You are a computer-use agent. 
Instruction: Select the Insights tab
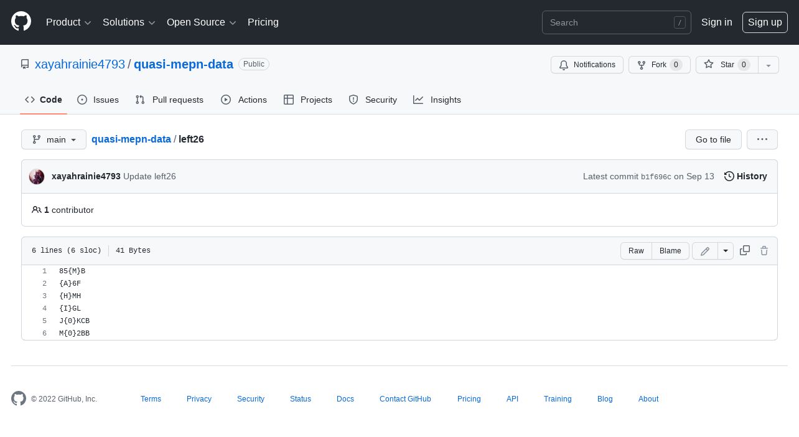(x=437, y=100)
